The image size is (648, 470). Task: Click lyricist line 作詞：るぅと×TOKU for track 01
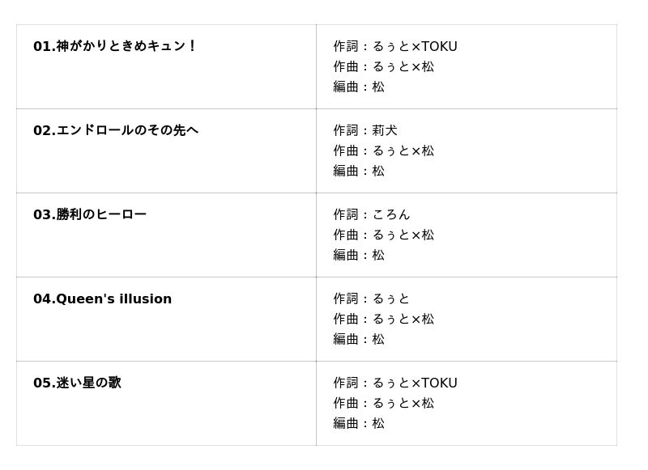click(x=395, y=46)
